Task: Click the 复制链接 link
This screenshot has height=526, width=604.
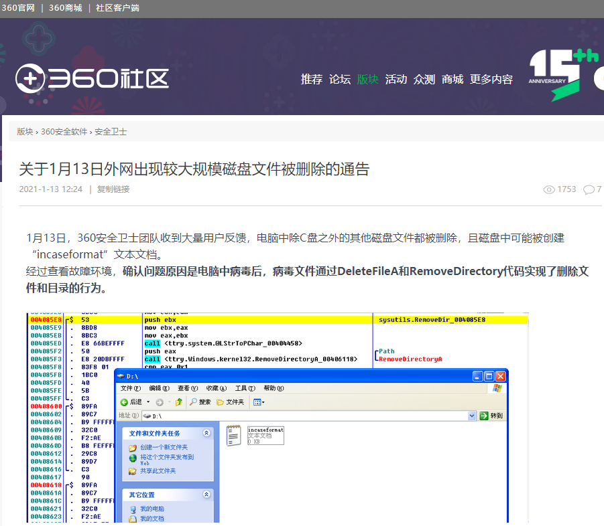Action: point(113,189)
